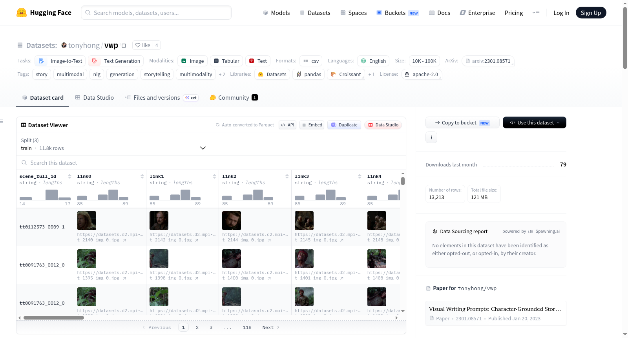Click the Sign Up button
The height and width of the screenshot is (338, 628).
[591, 13]
